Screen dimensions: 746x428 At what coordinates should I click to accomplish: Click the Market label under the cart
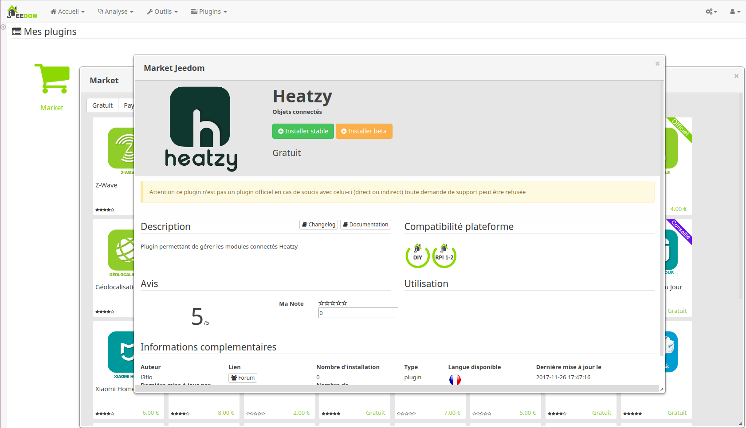tap(52, 108)
